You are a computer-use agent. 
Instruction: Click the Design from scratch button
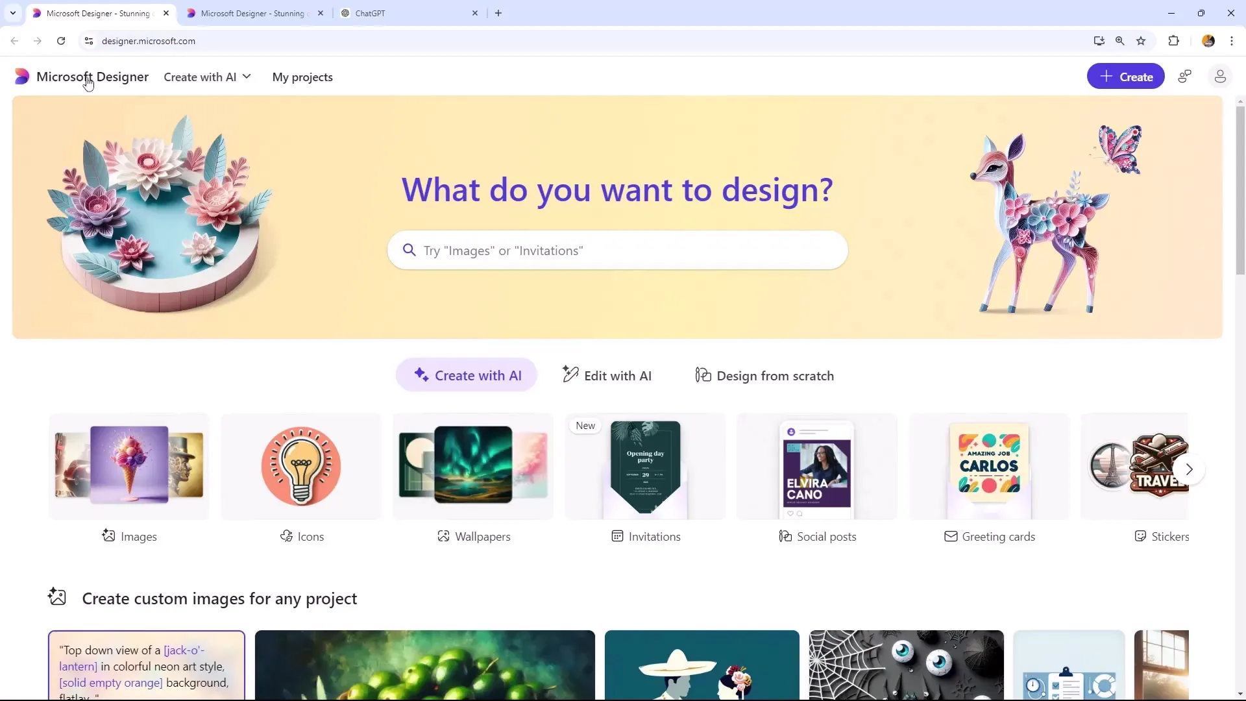765,376
